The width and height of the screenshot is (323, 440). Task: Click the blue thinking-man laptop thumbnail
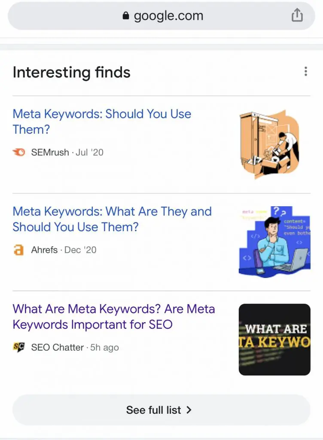pyautogui.click(x=274, y=242)
